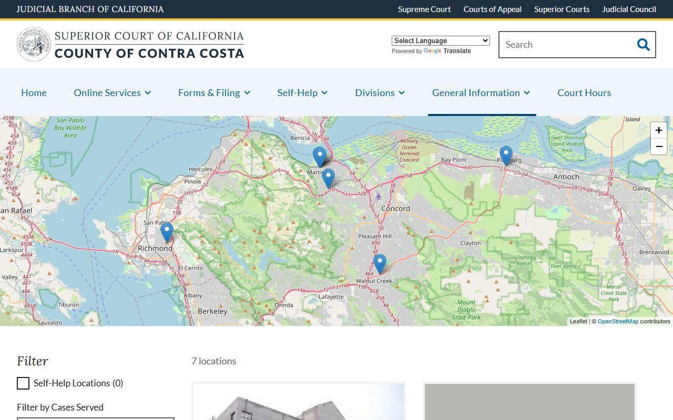Click the 7 locations count text

point(213,361)
